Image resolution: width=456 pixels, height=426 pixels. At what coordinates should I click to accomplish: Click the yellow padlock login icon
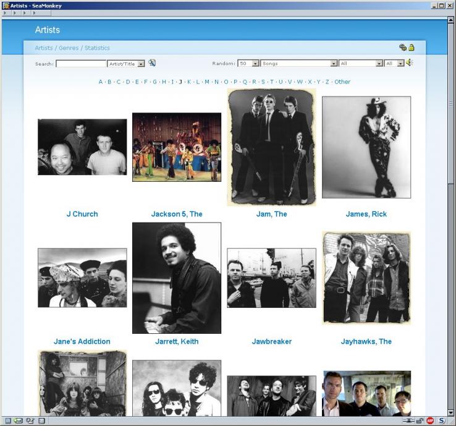412,48
